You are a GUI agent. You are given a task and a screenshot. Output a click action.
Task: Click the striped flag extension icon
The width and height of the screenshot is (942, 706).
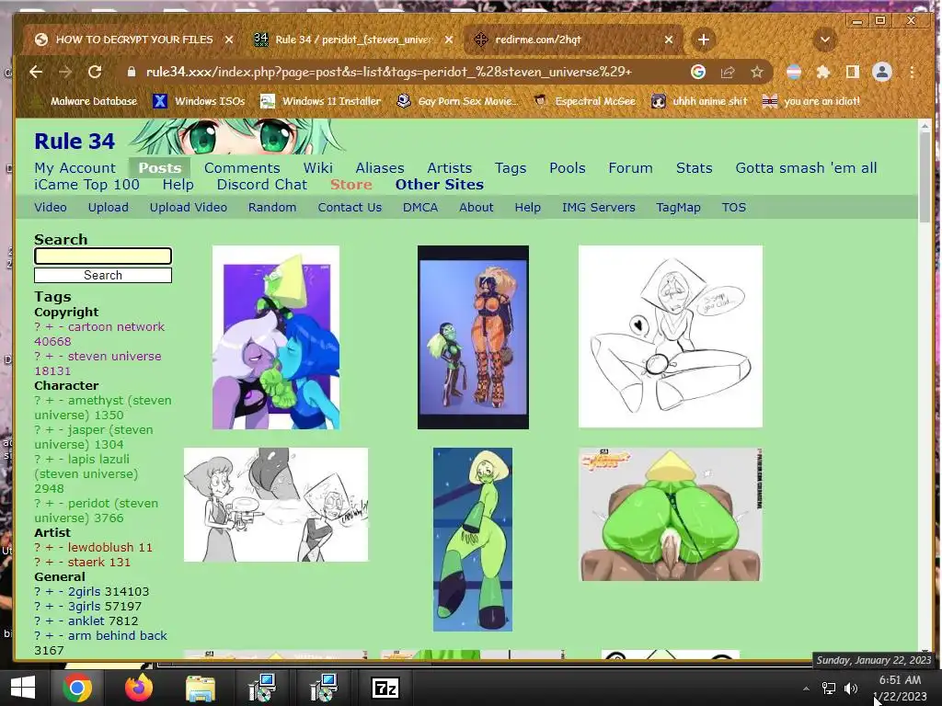pyautogui.click(x=794, y=72)
